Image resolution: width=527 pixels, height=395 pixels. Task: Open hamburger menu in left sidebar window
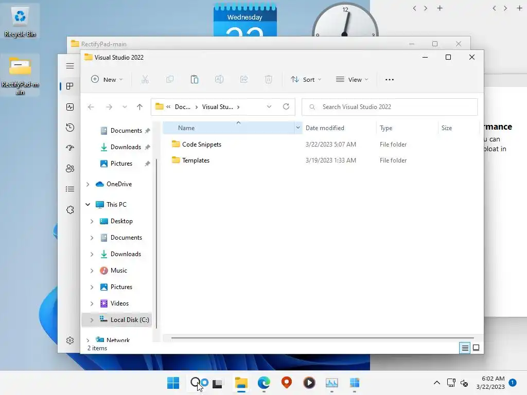[x=70, y=66]
